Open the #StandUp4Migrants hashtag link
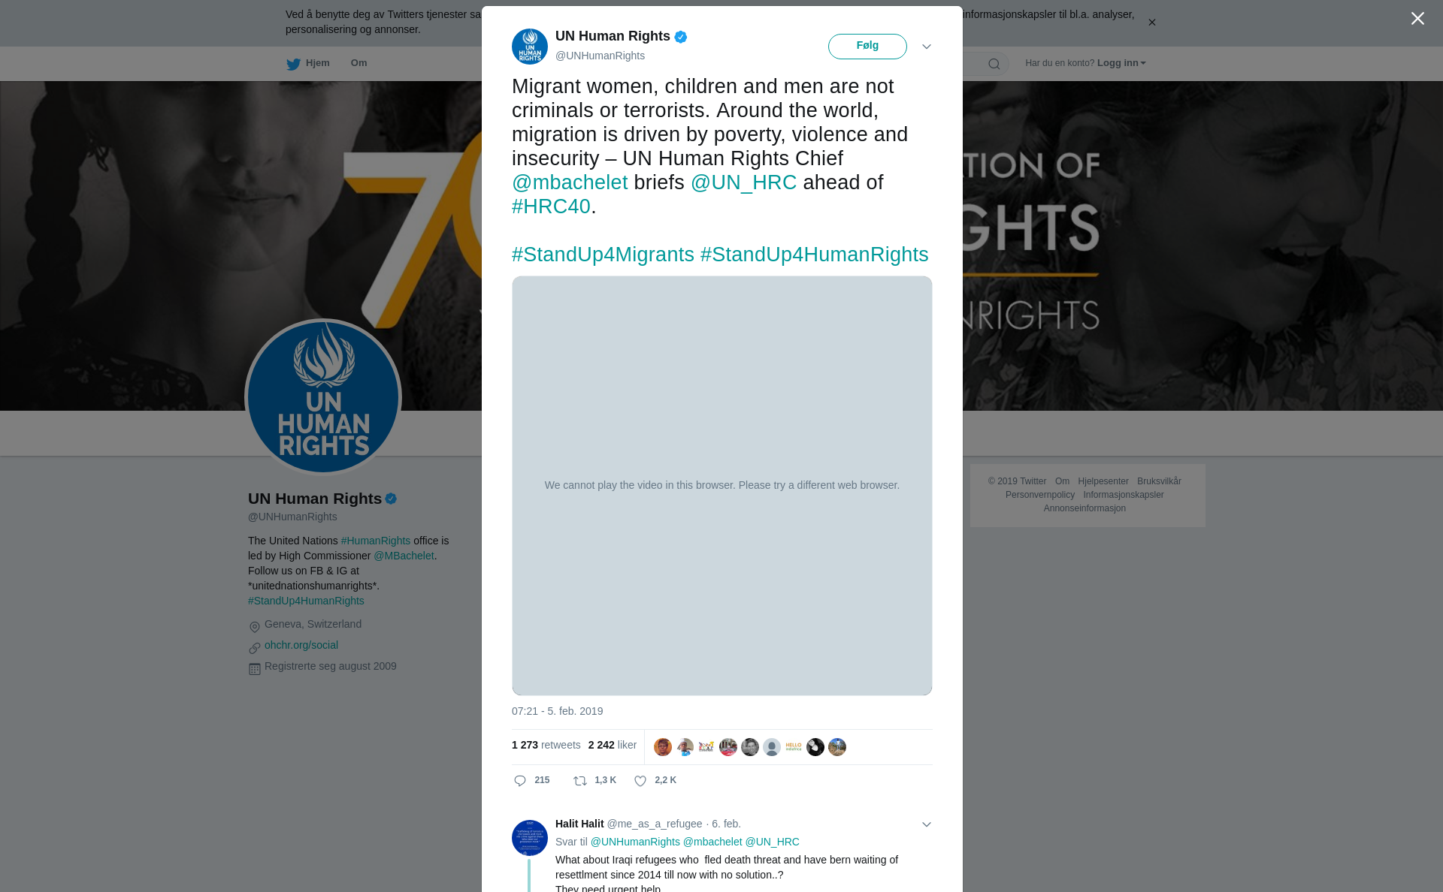The width and height of the screenshot is (1443, 892). (x=603, y=255)
